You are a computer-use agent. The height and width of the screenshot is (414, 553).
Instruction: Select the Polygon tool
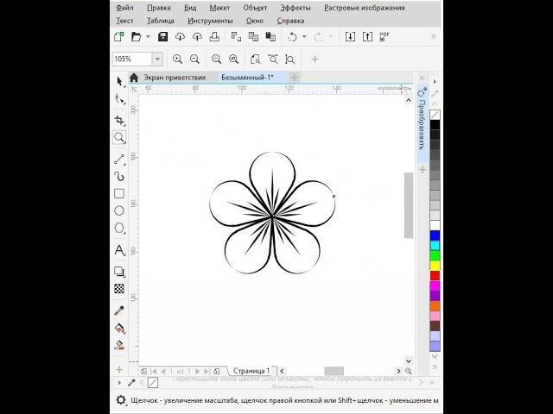click(119, 228)
